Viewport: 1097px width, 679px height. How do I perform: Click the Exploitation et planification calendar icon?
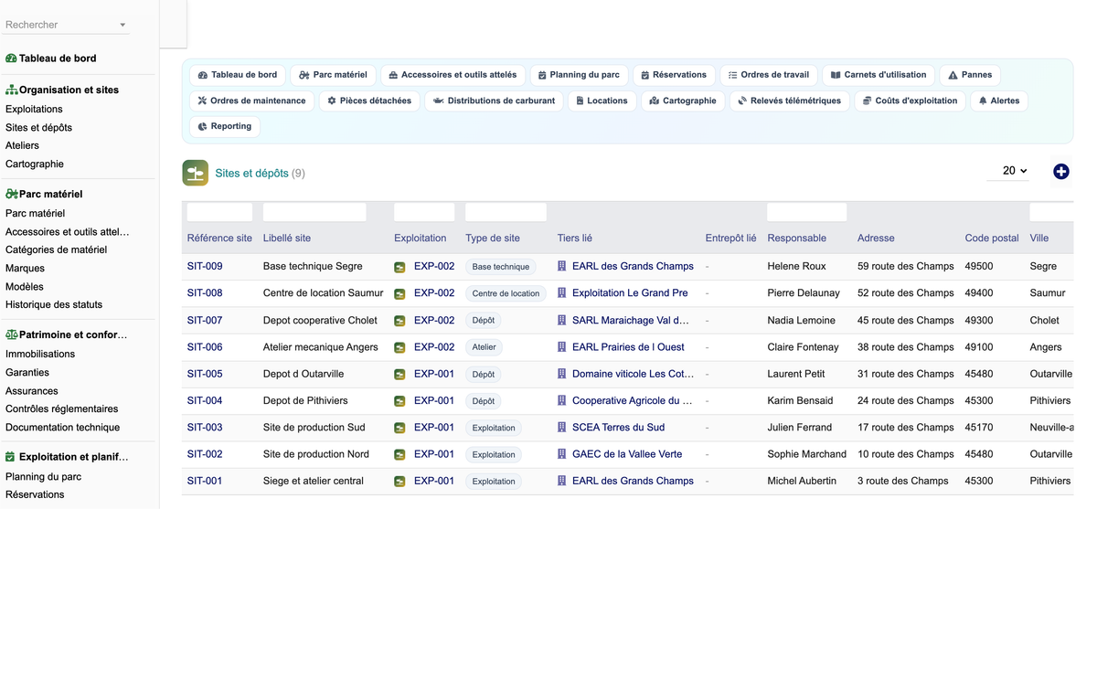pyautogui.click(x=10, y=457)
